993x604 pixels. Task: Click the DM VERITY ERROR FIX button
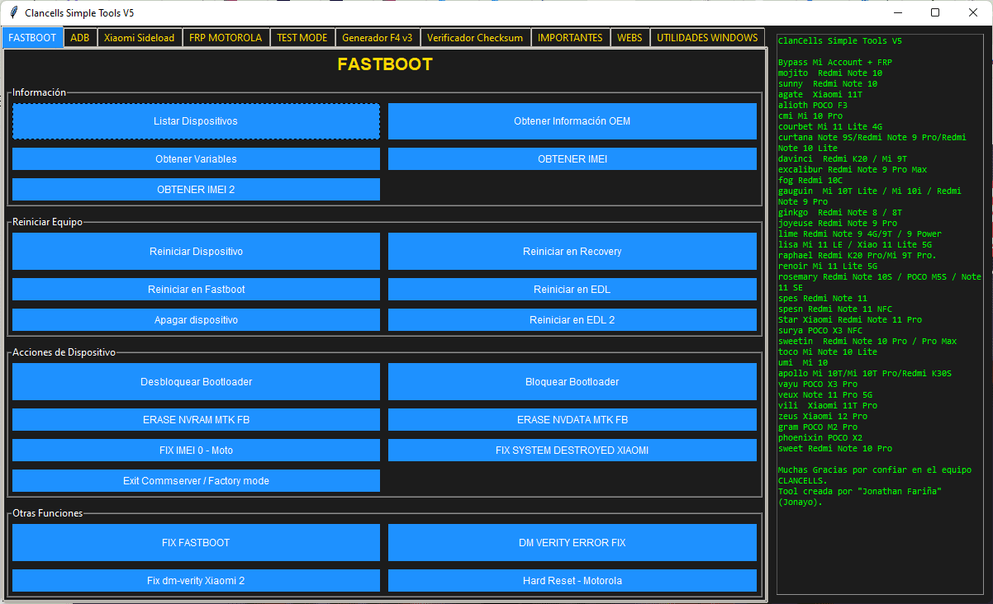point(572,542)
